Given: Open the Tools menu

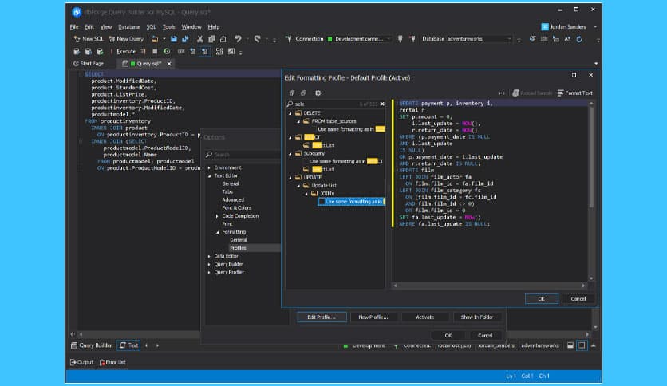Looking at the screenshot, I should point(168,27).
